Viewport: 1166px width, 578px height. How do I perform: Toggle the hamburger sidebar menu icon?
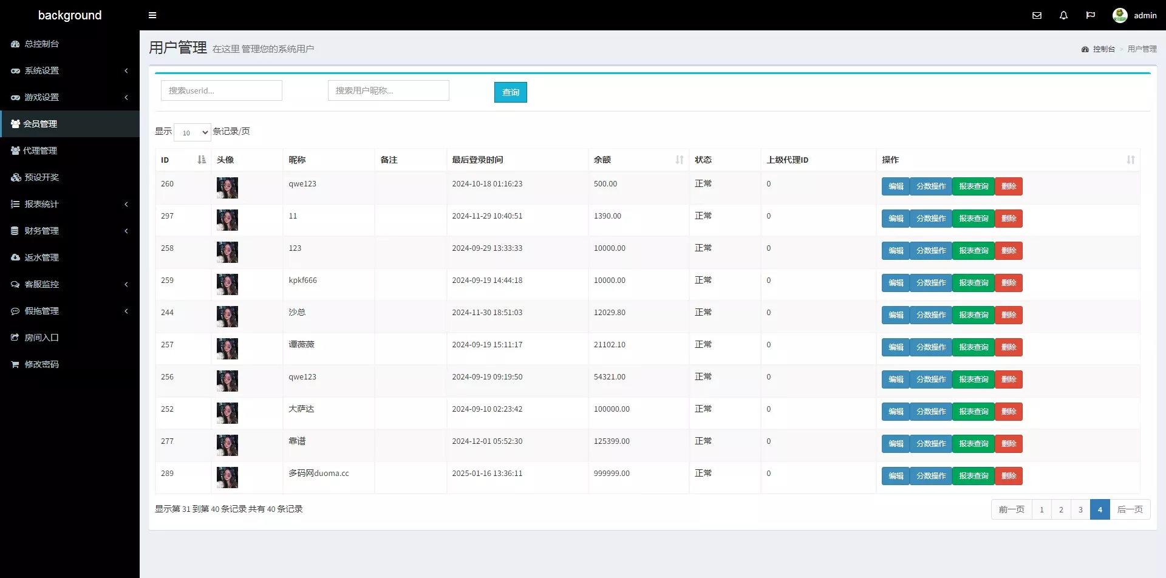[x=152, y=15]
